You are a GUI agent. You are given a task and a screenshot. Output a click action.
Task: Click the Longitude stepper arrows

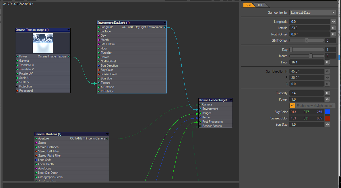coord(333,22)
